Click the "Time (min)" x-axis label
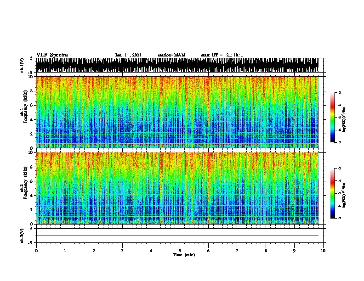364x281 pixels. (184, 254)
